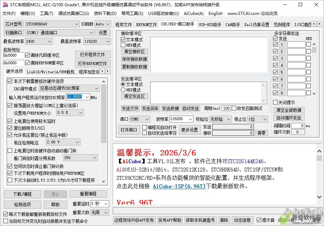Click the 打开串口 button
The image size is (324, 226).
129,130
